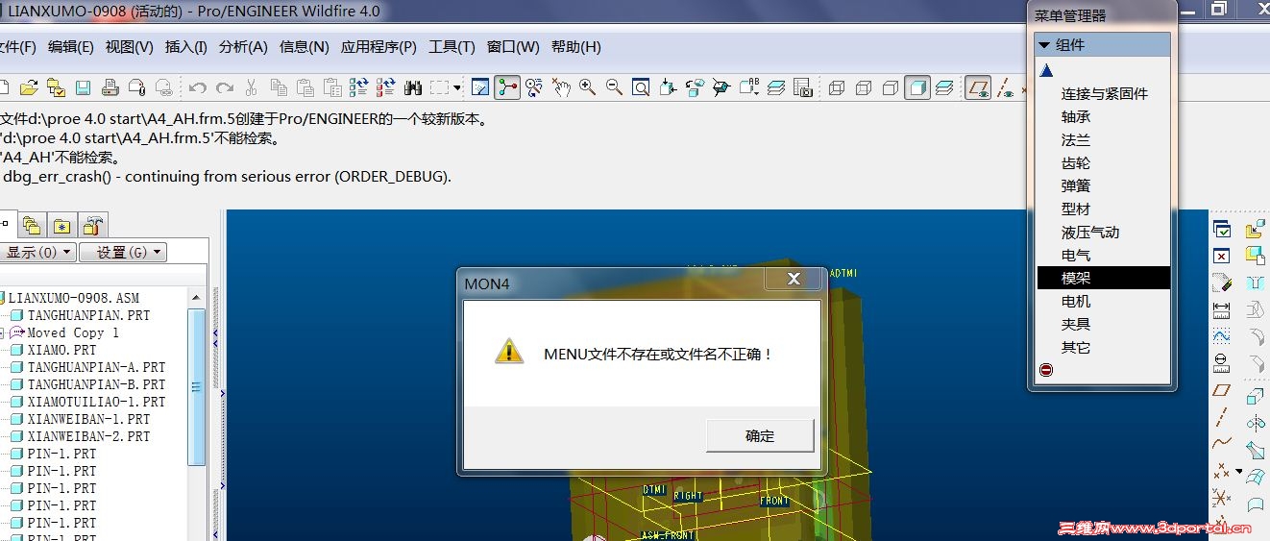Click the Cut scissors icon
Viewport: 1270px width, 541px height.
[251, 87]
